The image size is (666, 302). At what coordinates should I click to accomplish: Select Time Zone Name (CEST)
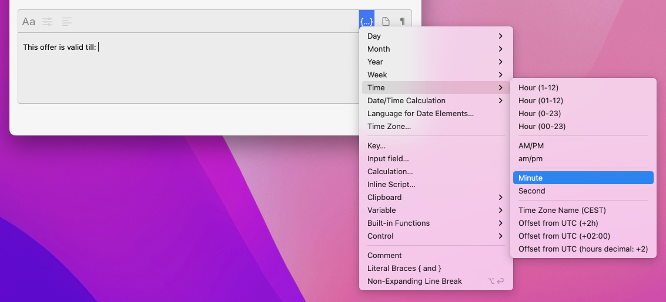click(582, 211)
